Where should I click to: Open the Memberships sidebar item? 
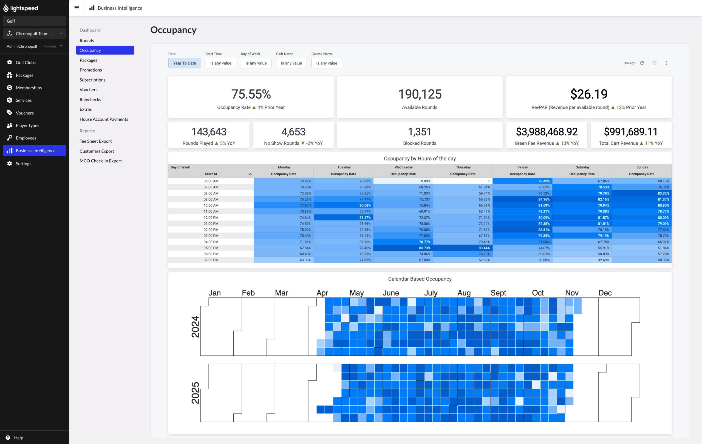pyautogui.click(x=29, y=88)
